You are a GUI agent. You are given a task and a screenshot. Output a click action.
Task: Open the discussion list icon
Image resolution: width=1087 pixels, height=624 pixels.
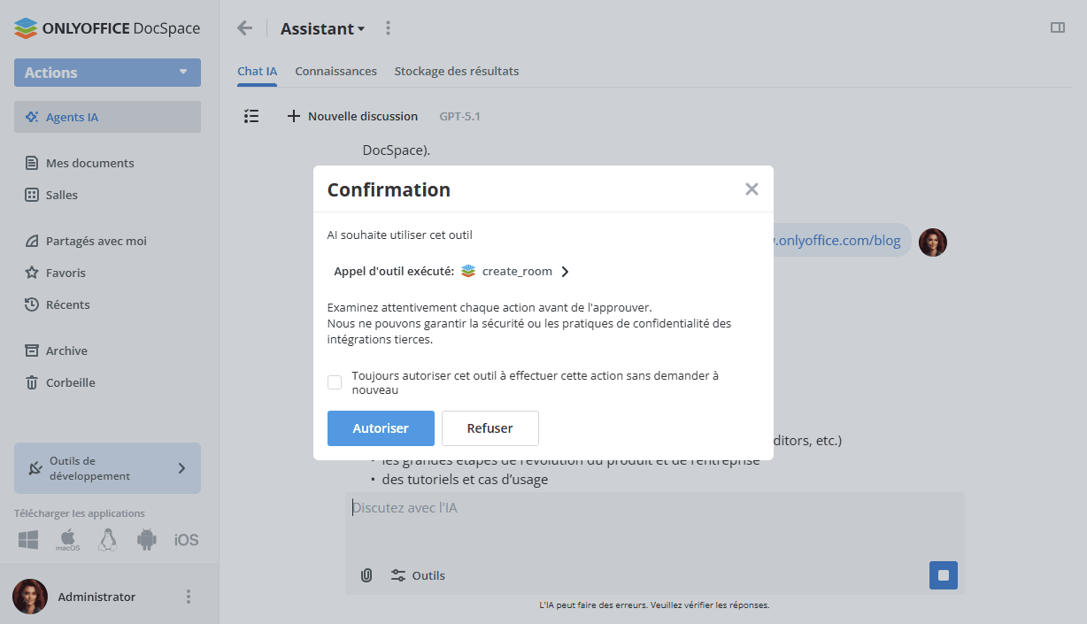tap(251, 116)
